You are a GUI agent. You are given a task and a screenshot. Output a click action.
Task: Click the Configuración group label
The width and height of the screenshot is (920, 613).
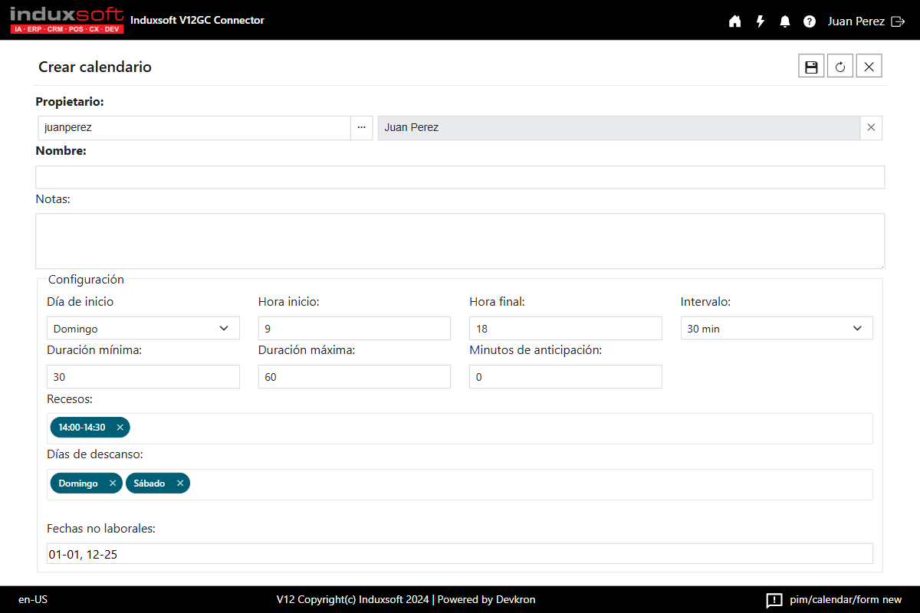86,280
